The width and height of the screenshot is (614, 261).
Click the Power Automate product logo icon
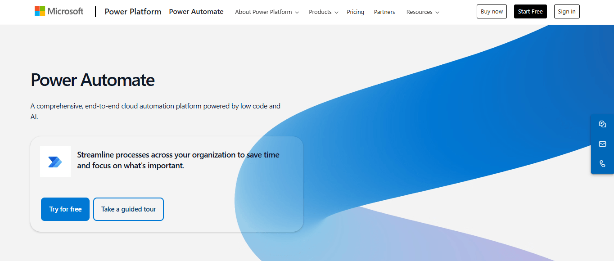click(55, 162)
